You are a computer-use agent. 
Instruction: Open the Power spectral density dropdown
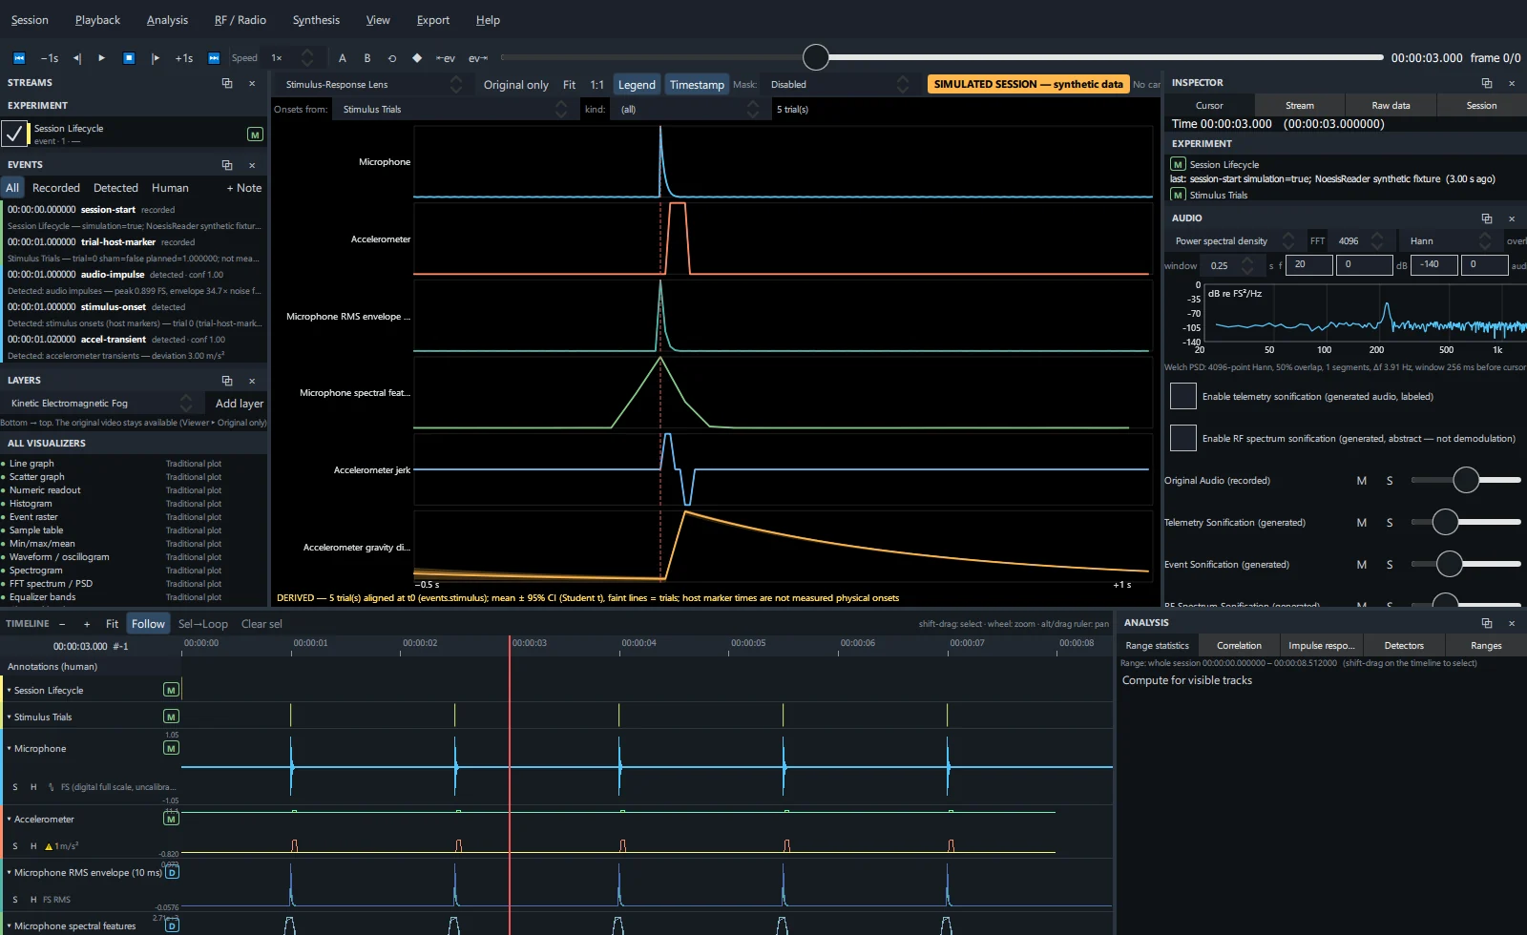click(x=1233, y=240)
